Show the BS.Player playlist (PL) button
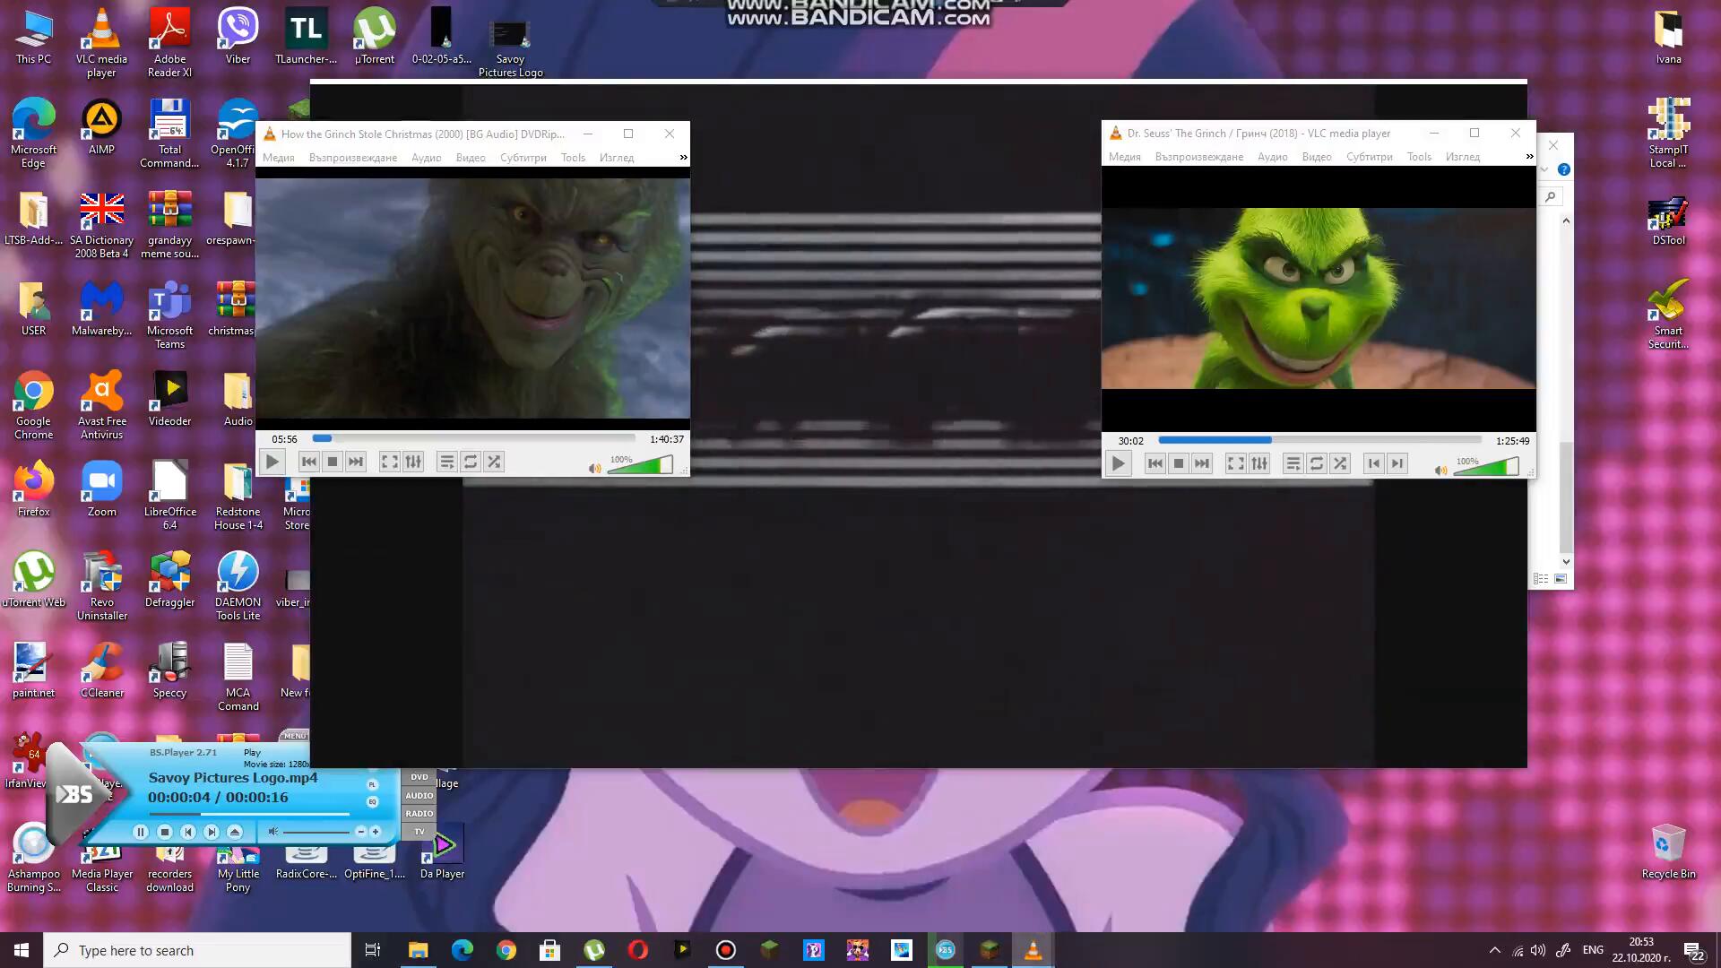The width and height of the screenshot is (1721, 968). tap(373, 784)
